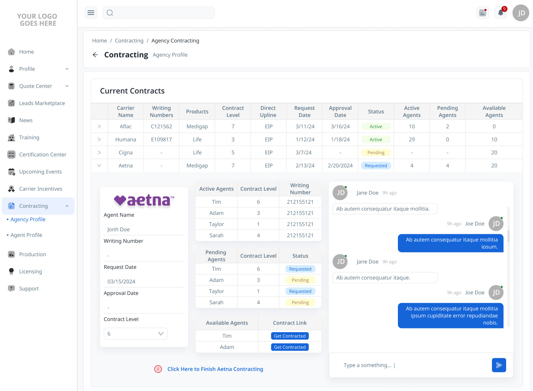Click the info icon beside Finish Aetna Contracting
Image resolution: width=533 pixels, height=391 pixels.
[x=158, y=369]
